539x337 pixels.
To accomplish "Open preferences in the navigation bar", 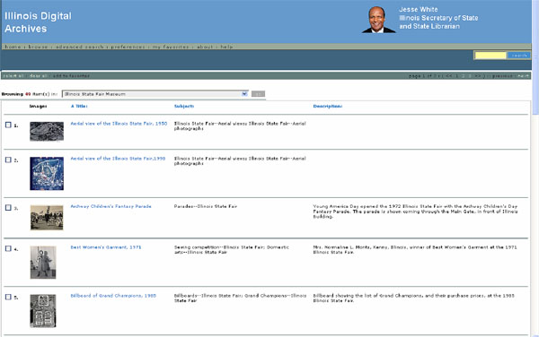I will 128,47.
